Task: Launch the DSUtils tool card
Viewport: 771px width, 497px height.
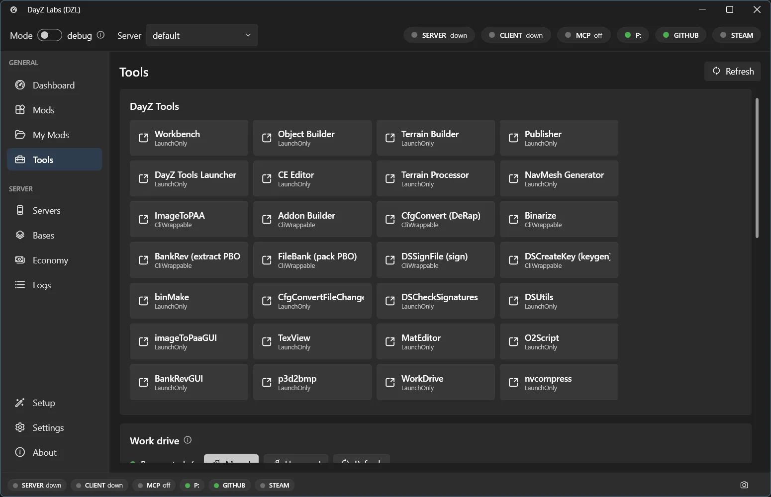Action: (x=559, y=301)
